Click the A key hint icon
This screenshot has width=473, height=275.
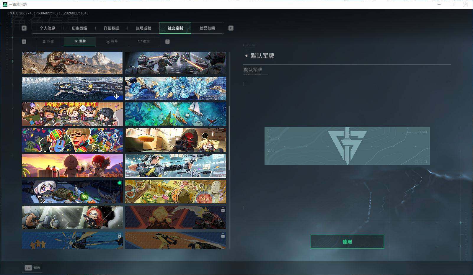tap(24, 42)
